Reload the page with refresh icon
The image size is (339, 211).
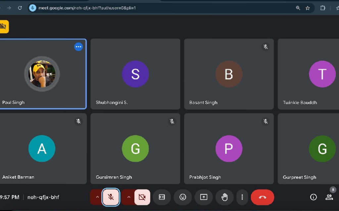click(20, 8)
